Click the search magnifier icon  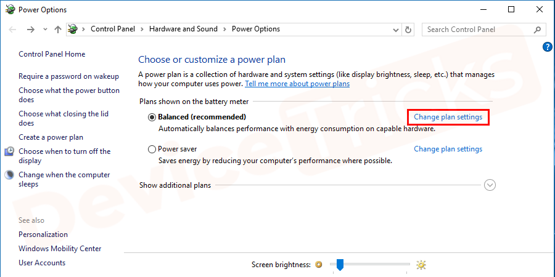[x=538, y=29]
